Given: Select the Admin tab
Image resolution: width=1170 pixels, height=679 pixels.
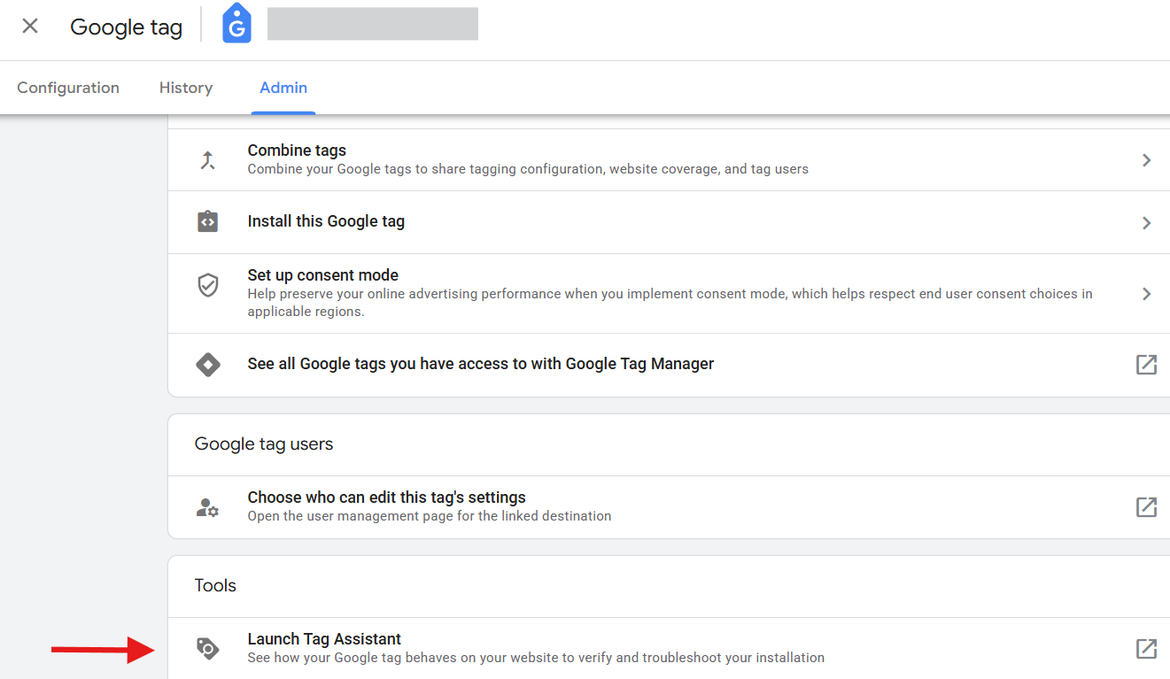Looking at the screenshot, I should click(x=283, y=88).
